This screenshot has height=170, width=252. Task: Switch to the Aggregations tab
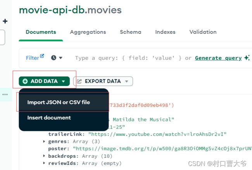88,32
